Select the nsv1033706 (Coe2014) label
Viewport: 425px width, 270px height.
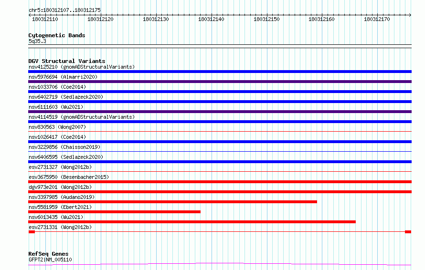coord(57,87)
